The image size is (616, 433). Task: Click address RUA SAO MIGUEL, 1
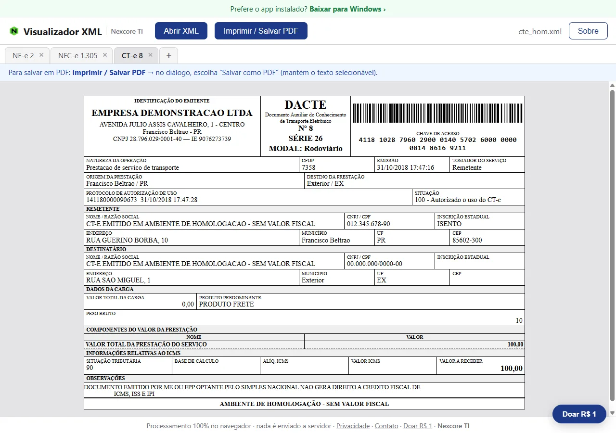[118, 280]
